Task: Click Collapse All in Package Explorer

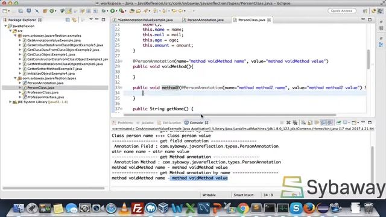Action: click(68, 20)
